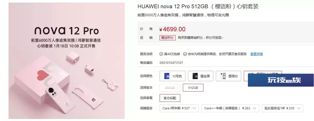Open the 查看详情 service details link

(256, 54)
